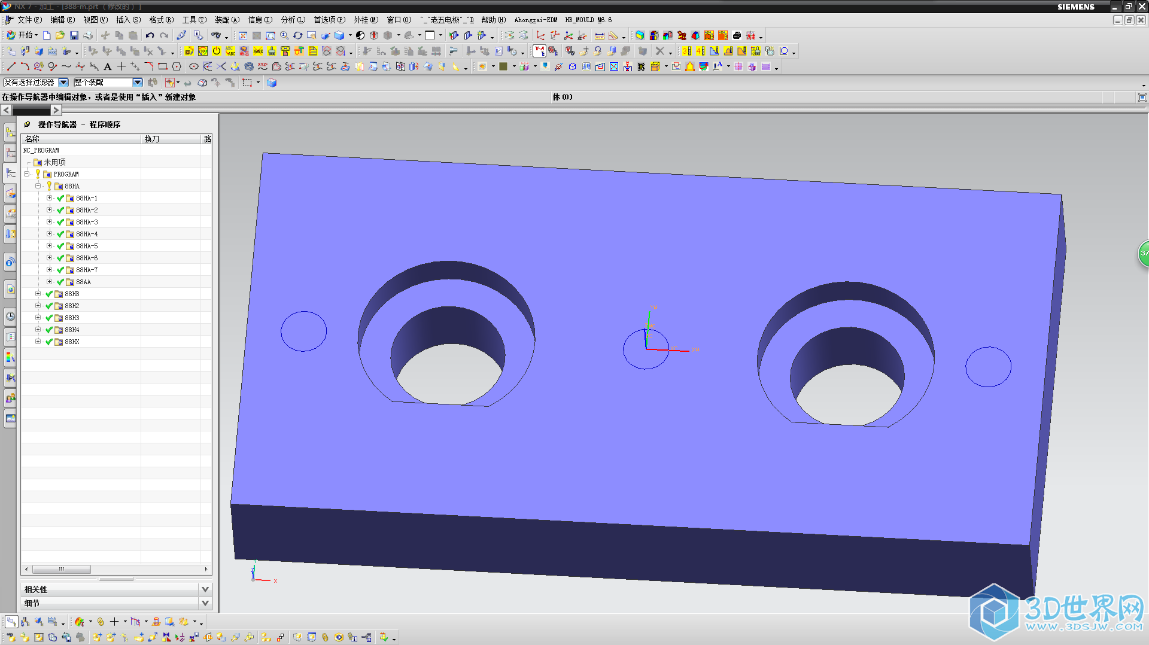This screenshot has width=1149, height=645.
Task: Click the green 37 badge at right edge
Action: pyautogui.click(x=1144, y=253)
